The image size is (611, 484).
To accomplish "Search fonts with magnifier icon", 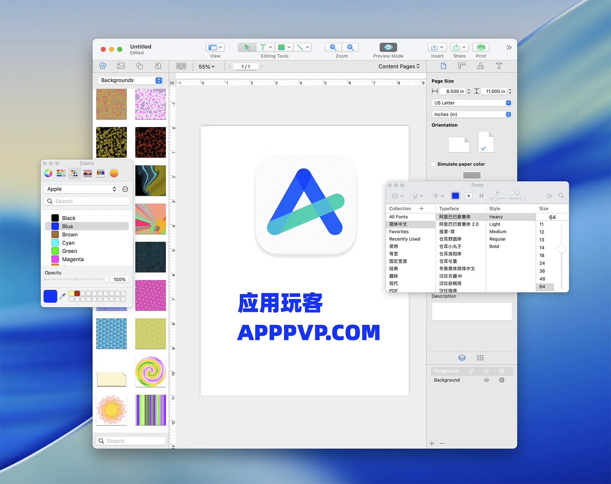I will coord(561,195).
